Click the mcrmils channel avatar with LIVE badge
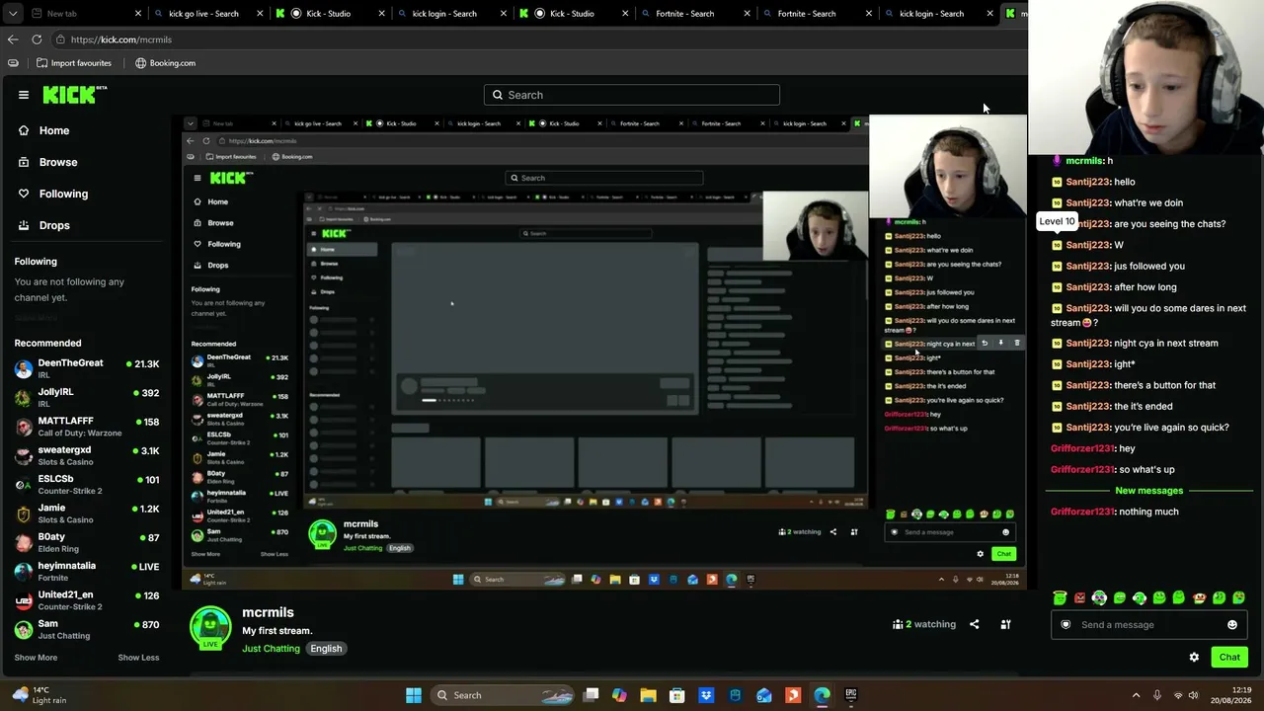The image size is (1264, 711). pos(210,629)
